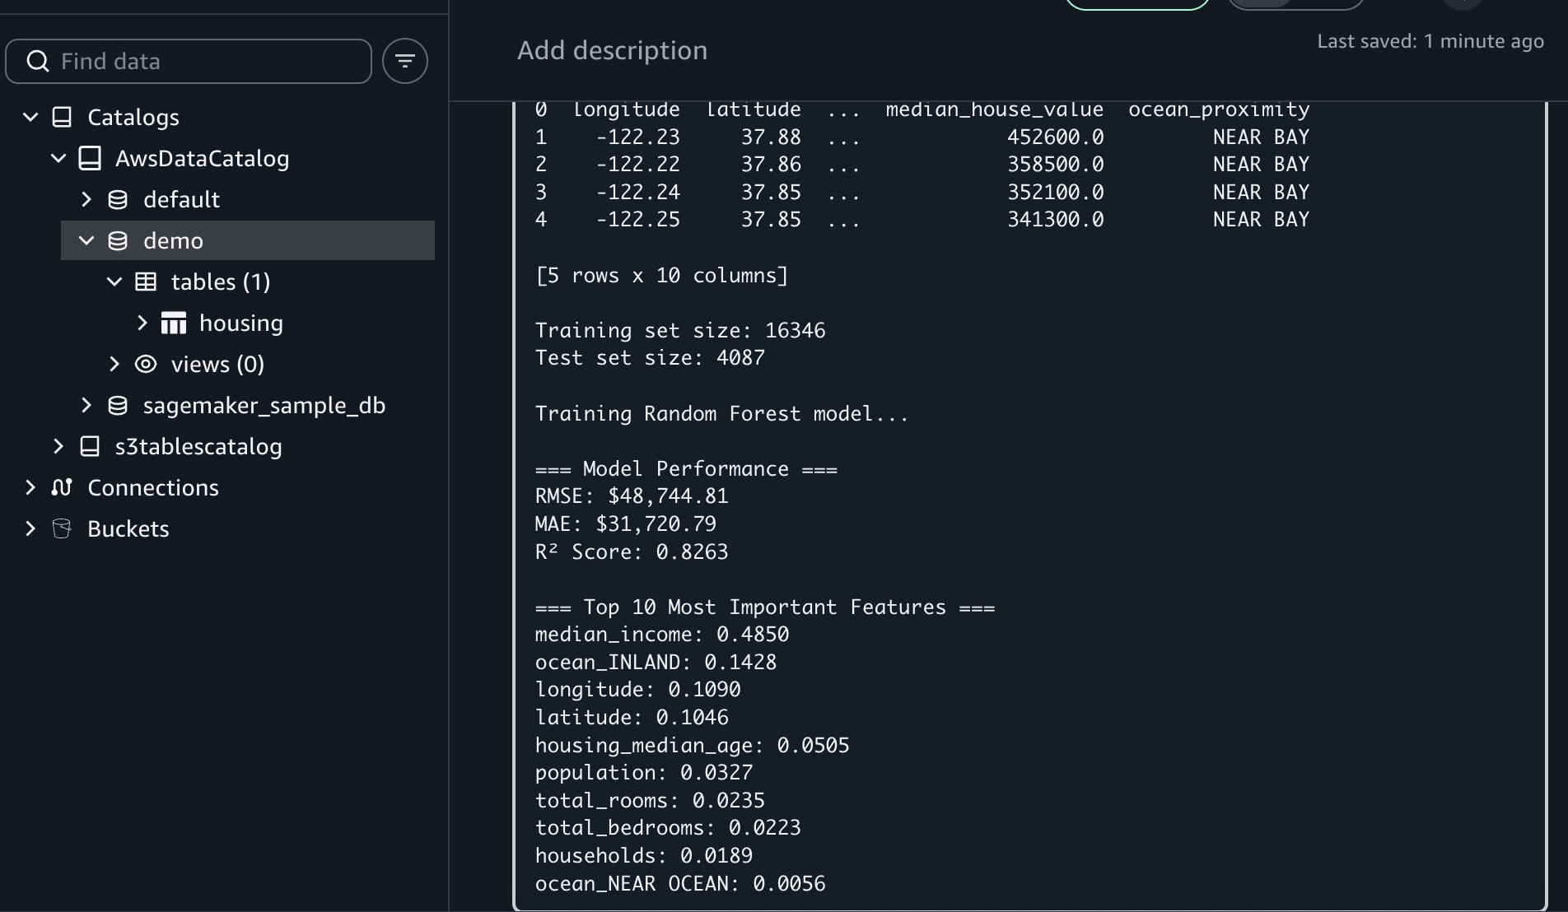Click the filter icon beside search
This screenshot has height=912, width=1568.
click(404, 61)
